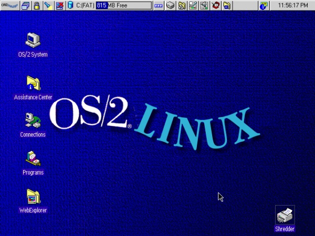Click the blue disk cylinder icon
The image size is (315, 236).
tap(70, 5)
